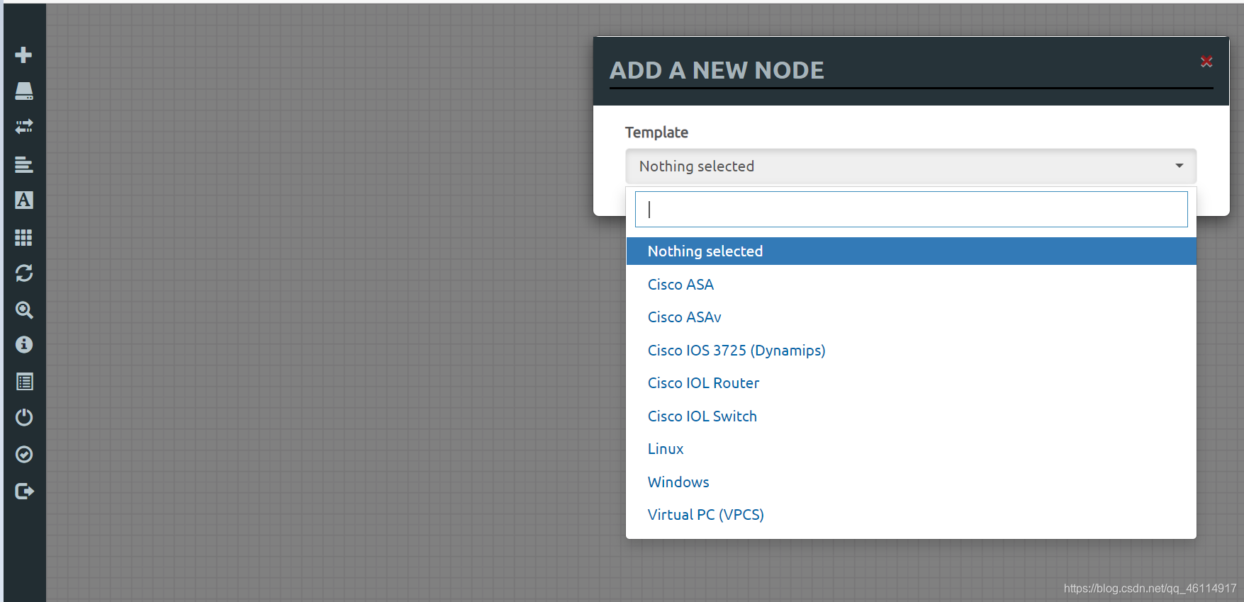Open the Networks arrows icon in sidebar
Screen dimensions: 1244x602
[x=23, y=127]
